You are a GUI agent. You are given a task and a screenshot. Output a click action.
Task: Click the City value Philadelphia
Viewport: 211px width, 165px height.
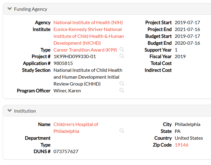point(188,124)
